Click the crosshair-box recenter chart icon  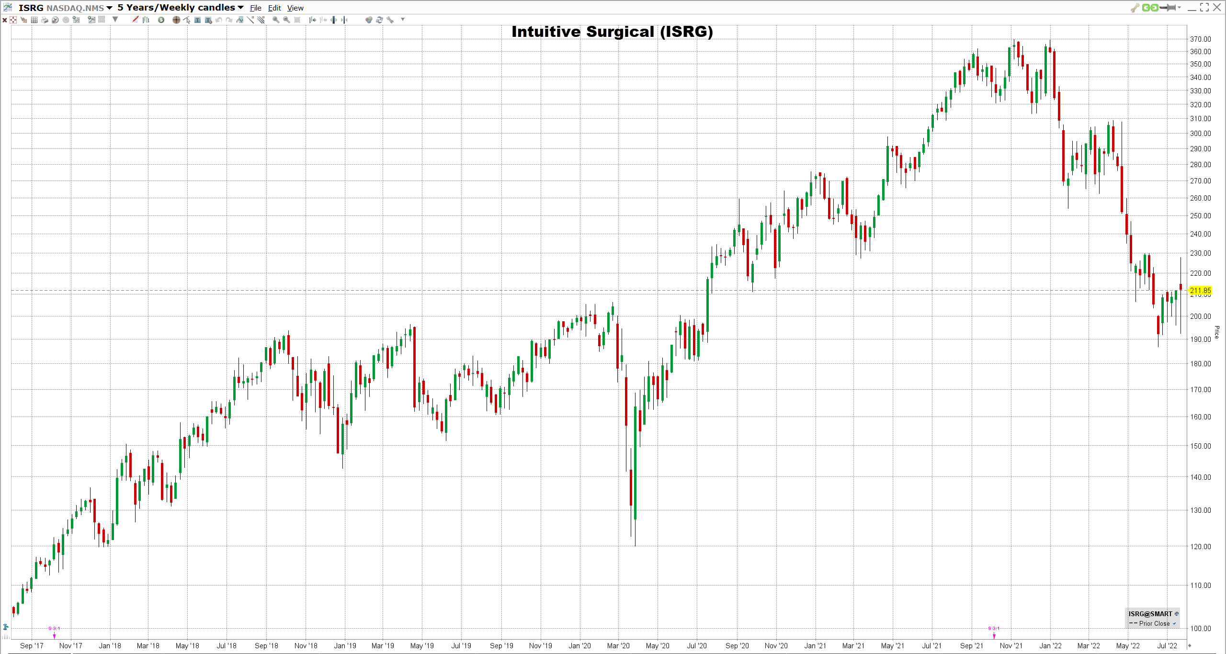(13, 20)
